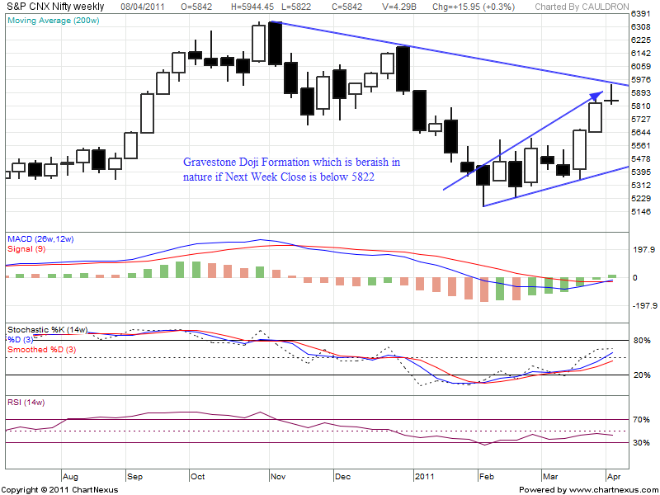Click the S&P CNX Nifty weekly title
Screen dimensions: 660x495
tap(54, 6)
